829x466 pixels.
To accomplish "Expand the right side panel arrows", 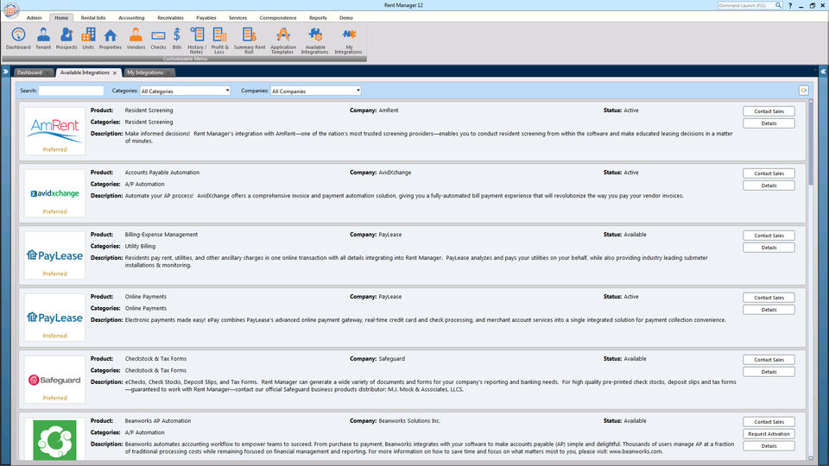I will point(823,72).
